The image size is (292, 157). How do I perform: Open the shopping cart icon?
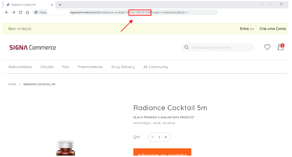pyautogui.click(x=281, y=47)
